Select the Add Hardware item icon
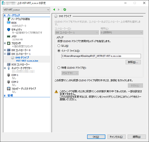149x142 pixels. 9,19
